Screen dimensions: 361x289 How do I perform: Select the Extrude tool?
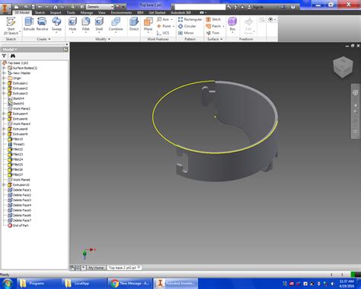[x=29, y=24]
